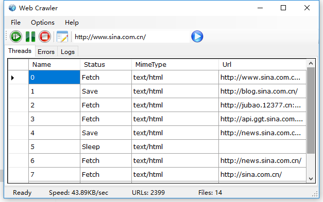
Task: Click the scroll down arrow of thread list
Action: [311, 179]
